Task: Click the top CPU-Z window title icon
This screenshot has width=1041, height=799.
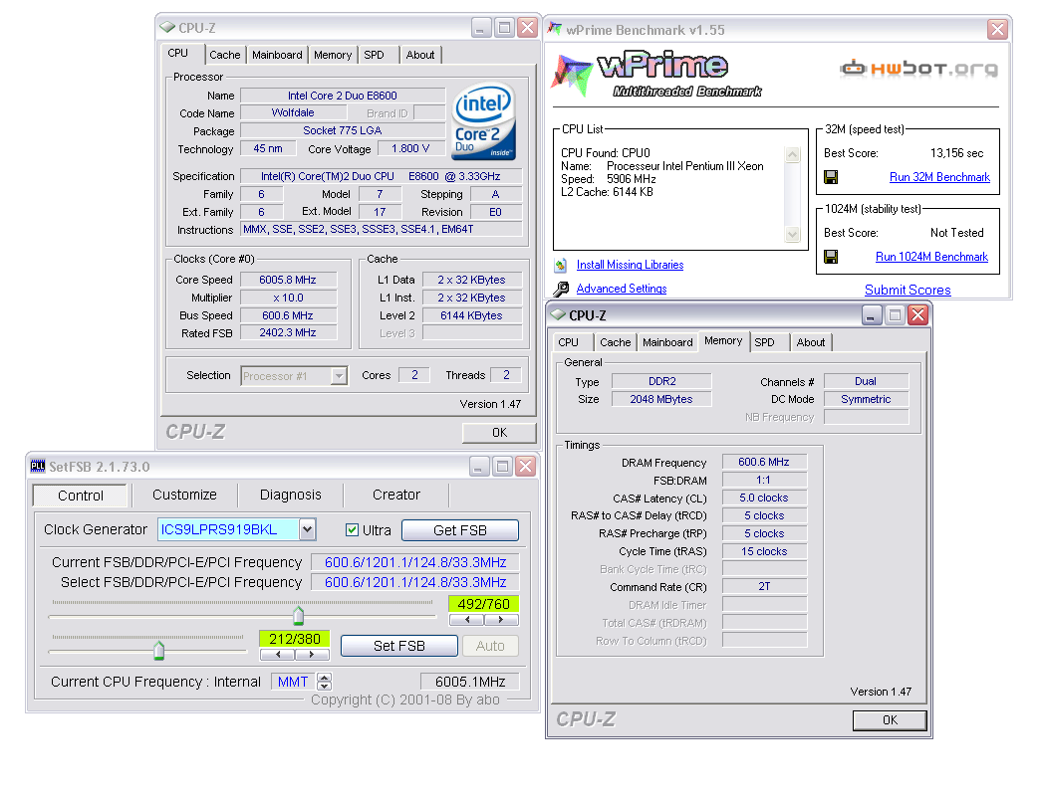Action: pos(168,28)
